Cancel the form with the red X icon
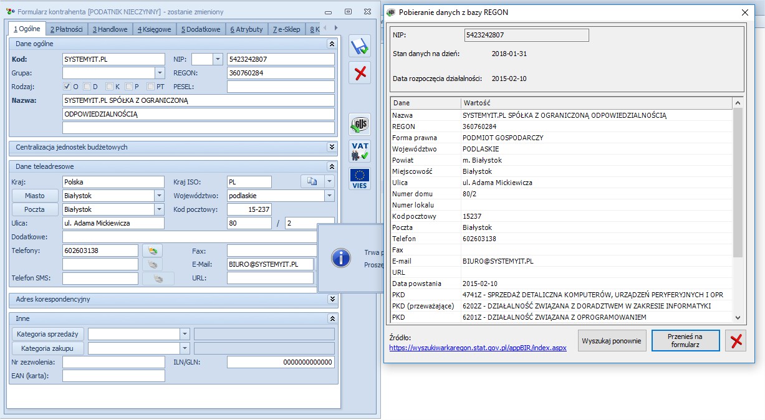 (360, 73)
